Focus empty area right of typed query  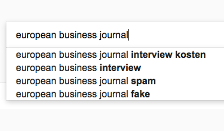tap(176, 35)
